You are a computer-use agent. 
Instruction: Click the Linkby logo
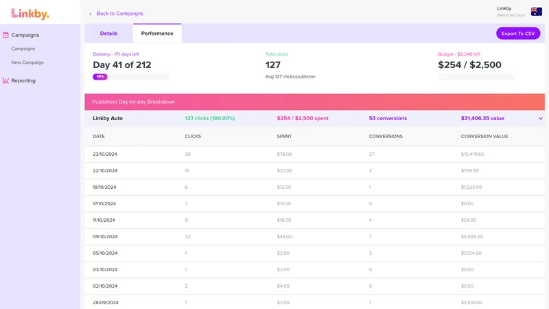coord(30,14)
